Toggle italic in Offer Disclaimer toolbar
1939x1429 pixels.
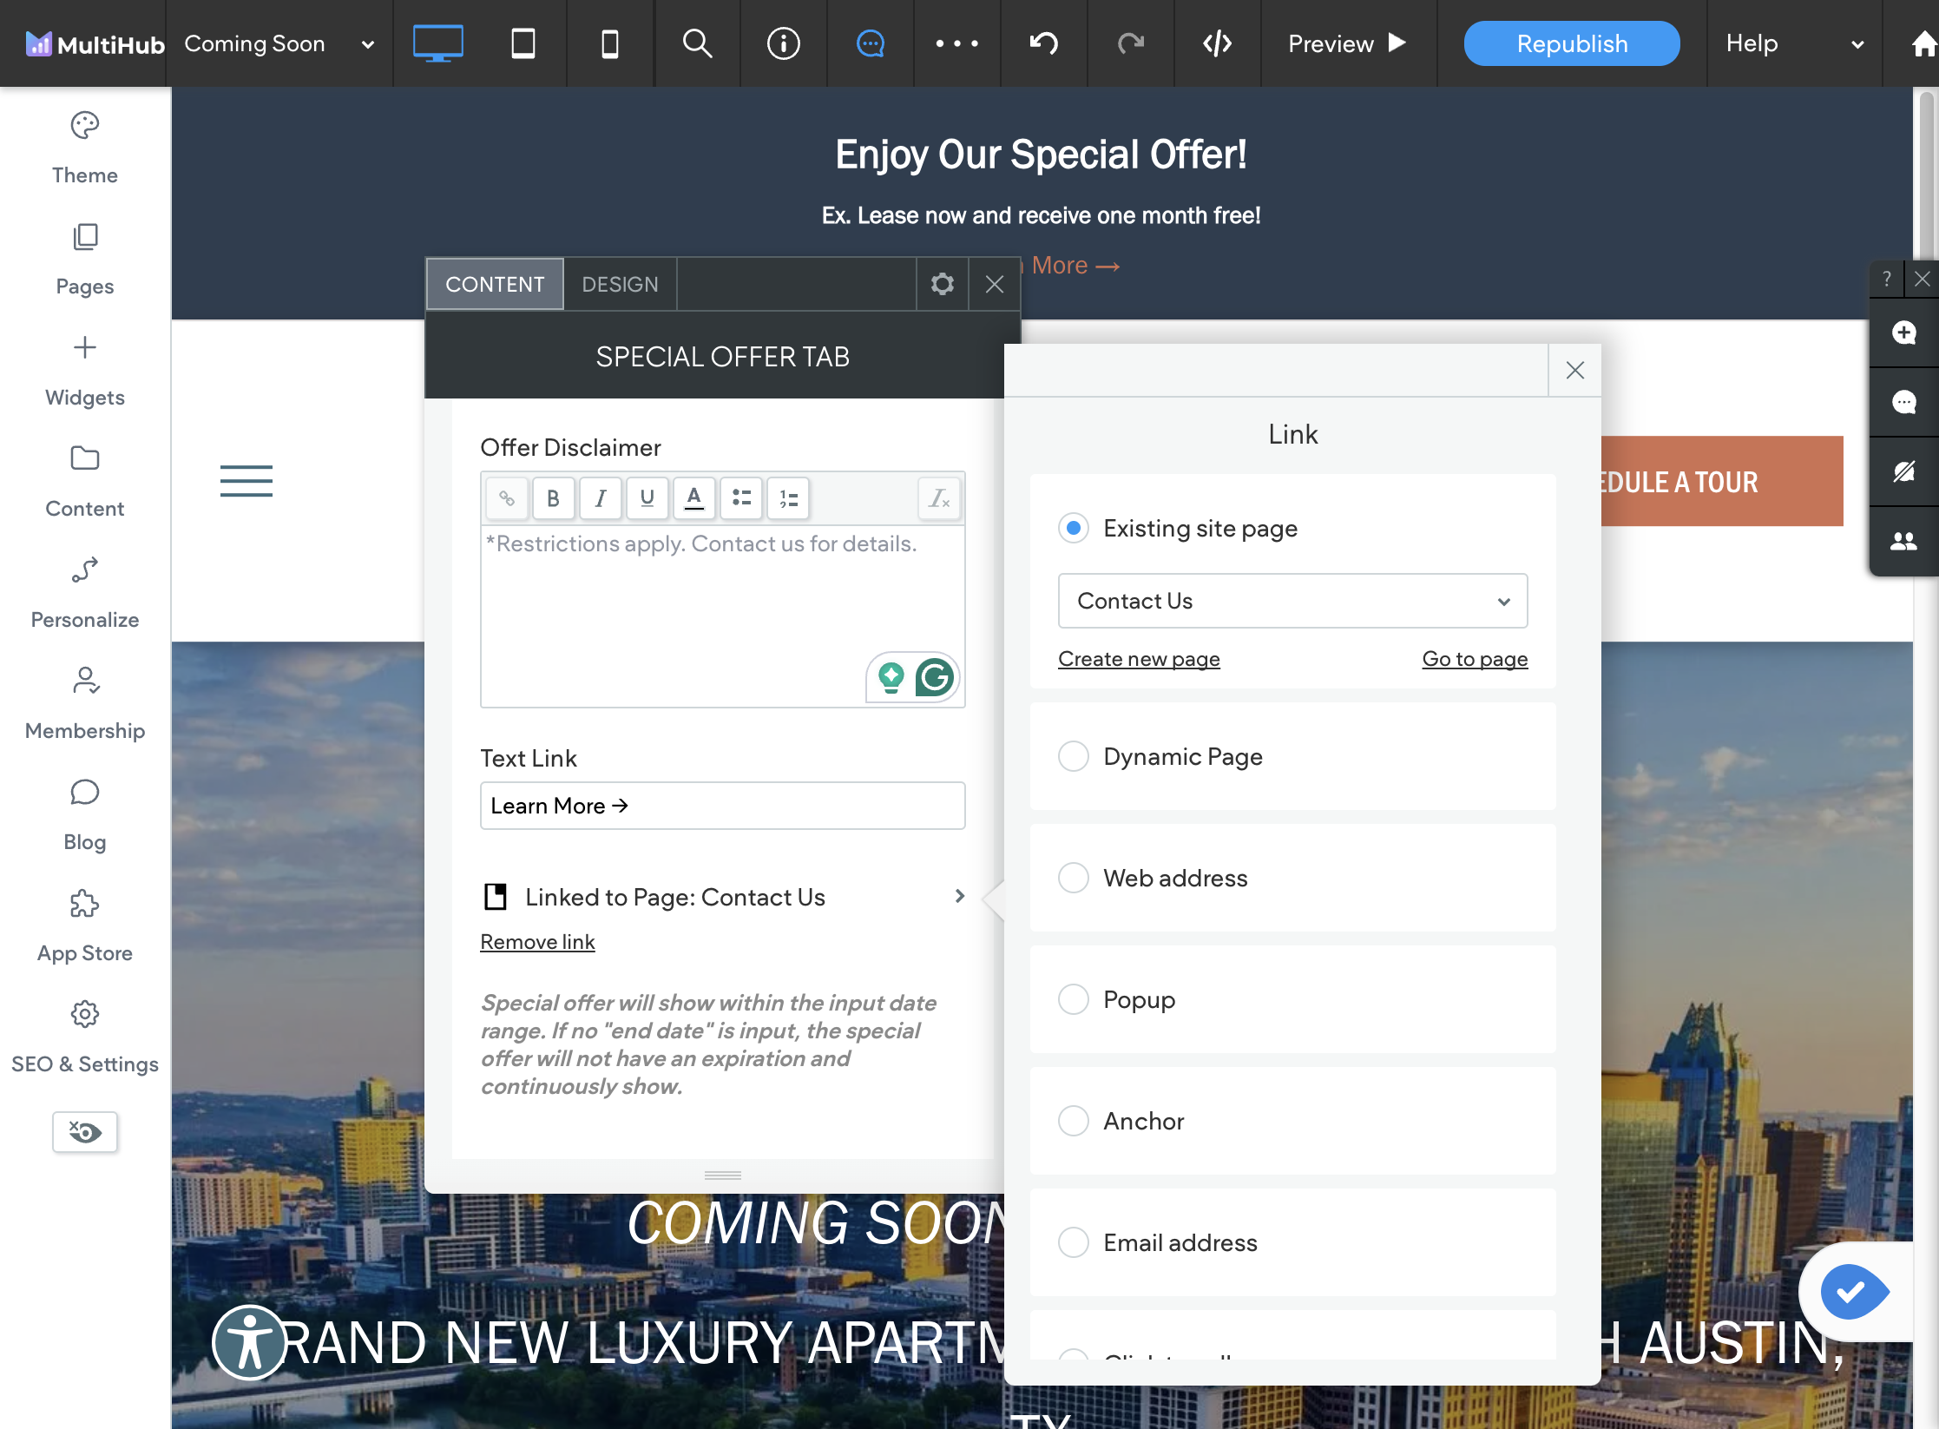[600, 498]
